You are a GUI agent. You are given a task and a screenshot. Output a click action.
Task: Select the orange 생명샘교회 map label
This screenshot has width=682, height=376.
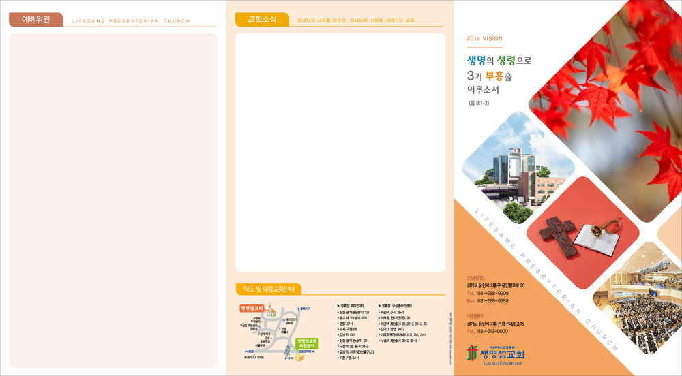[x=250, y=308]
